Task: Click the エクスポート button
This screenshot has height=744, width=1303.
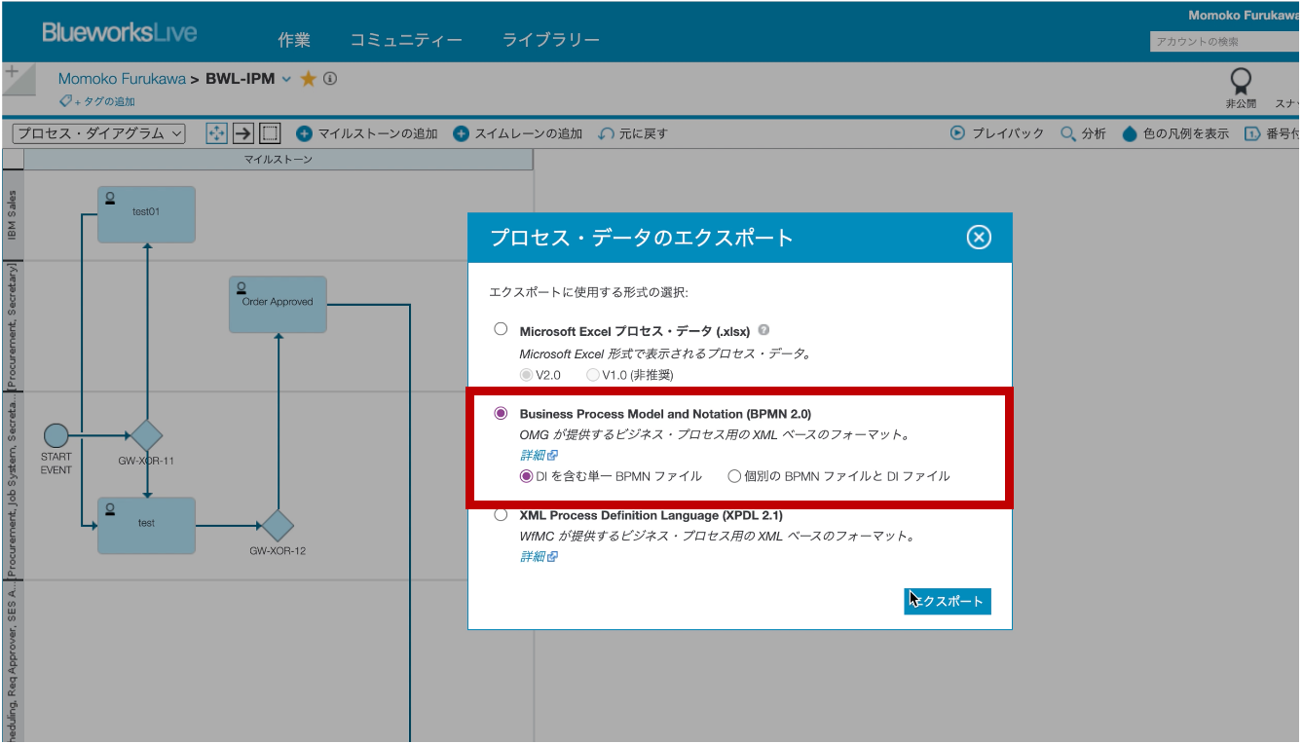Action: tap(947, 601)
